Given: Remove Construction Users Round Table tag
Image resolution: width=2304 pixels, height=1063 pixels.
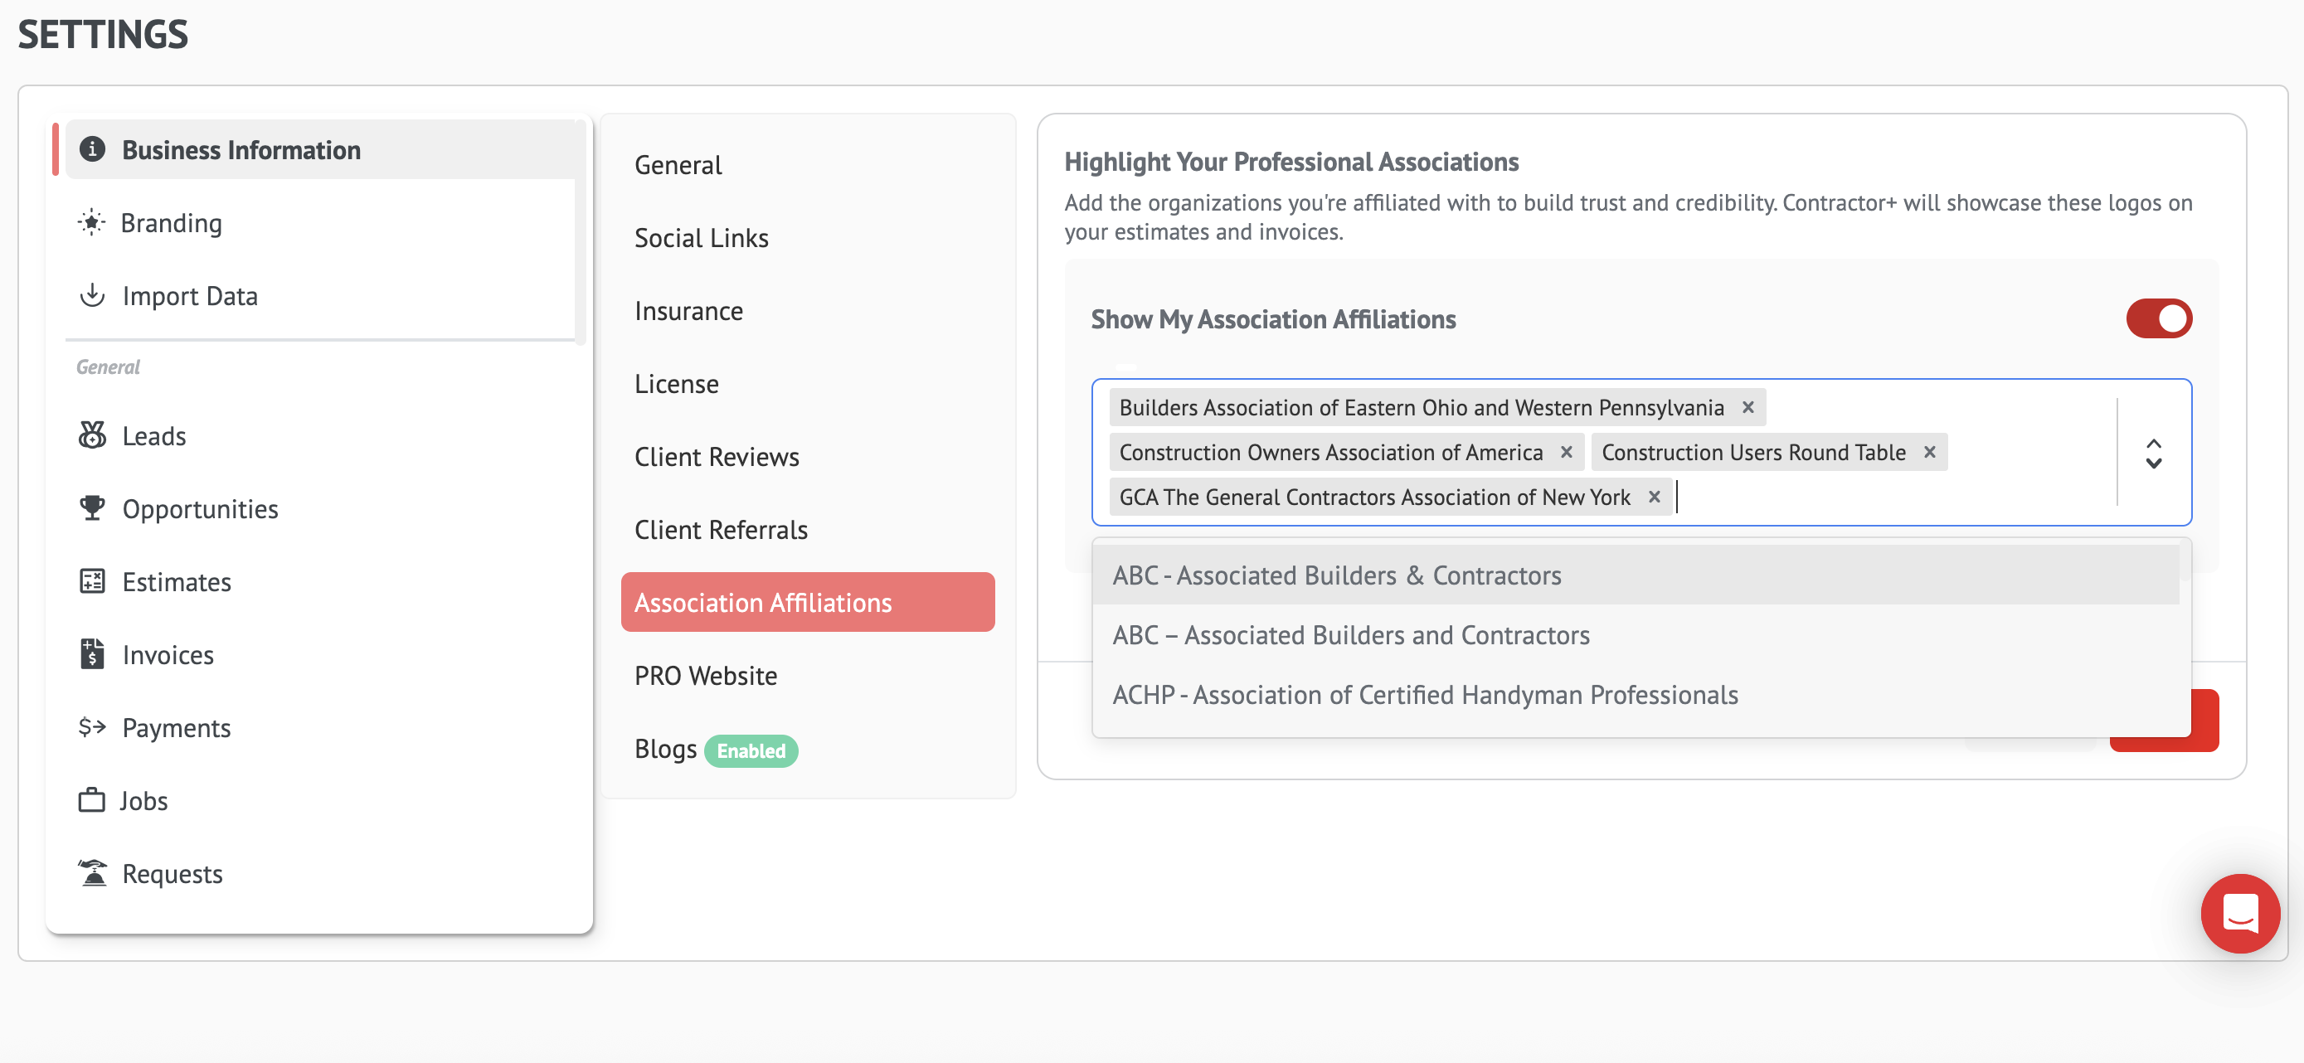Looking at the screenshot, I should (1929, 453).
